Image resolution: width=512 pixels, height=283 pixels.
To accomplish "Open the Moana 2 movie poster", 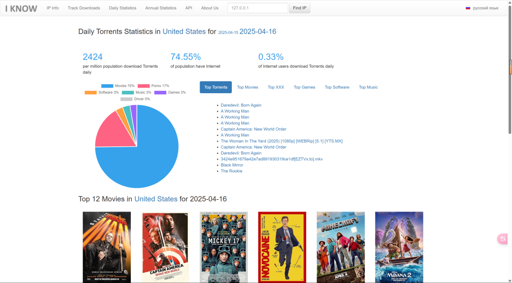I will (x=399, y=247).
